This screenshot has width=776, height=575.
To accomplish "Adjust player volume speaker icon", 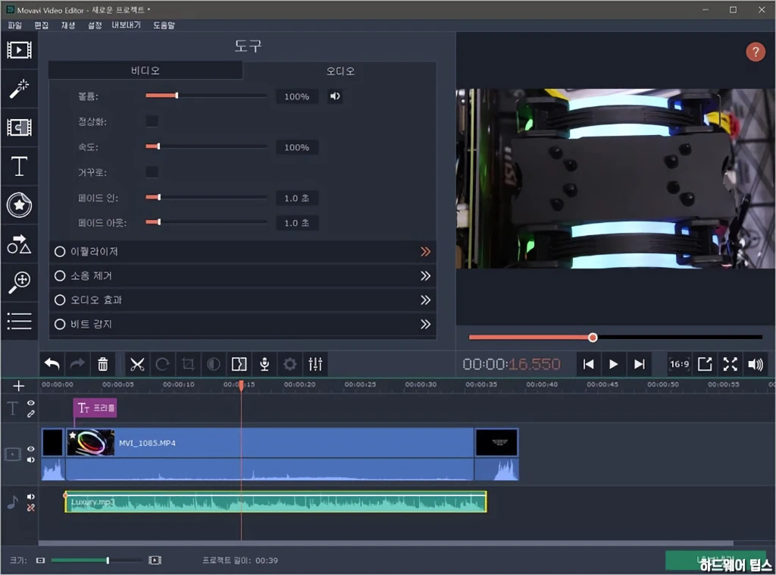I will (x=756, y=365).
